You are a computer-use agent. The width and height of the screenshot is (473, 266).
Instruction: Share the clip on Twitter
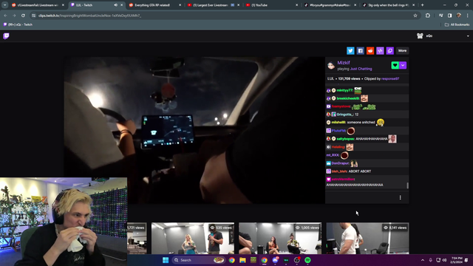coord(350,51)
